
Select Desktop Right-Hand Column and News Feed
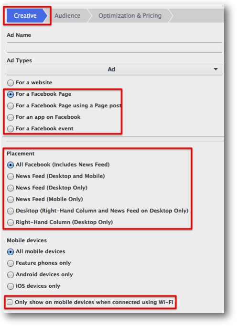pyautogui.click(x=11, y=211)
